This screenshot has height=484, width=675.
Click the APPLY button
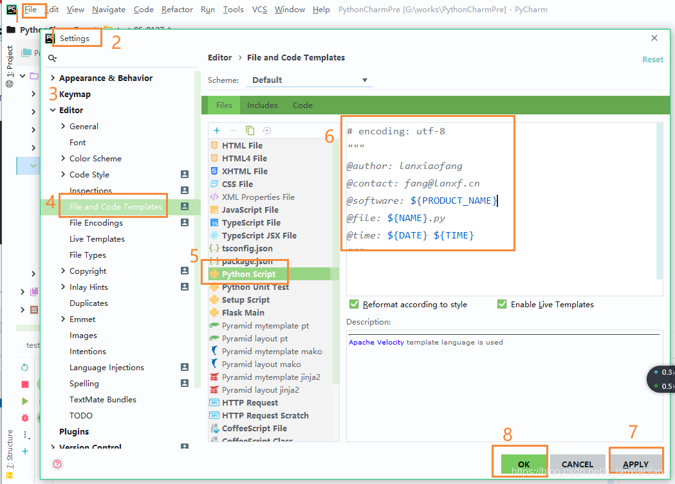pos(635,464)
